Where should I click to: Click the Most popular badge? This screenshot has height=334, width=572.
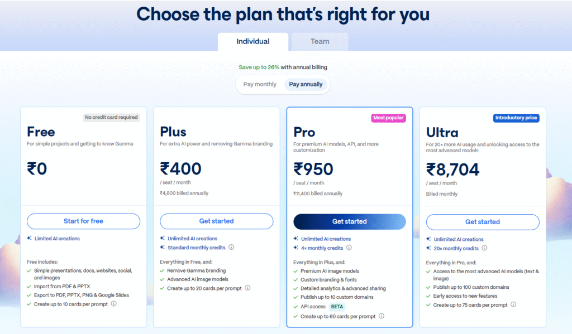click(x=388, y=118)
